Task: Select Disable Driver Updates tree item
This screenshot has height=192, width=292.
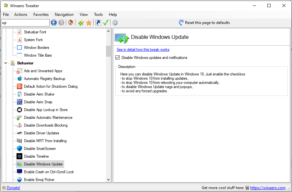Action: click(41, 133)
